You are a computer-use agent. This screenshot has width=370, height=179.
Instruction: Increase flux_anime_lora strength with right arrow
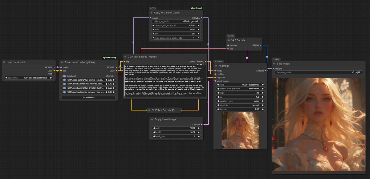pyautogui.click(x=114, y=80)
